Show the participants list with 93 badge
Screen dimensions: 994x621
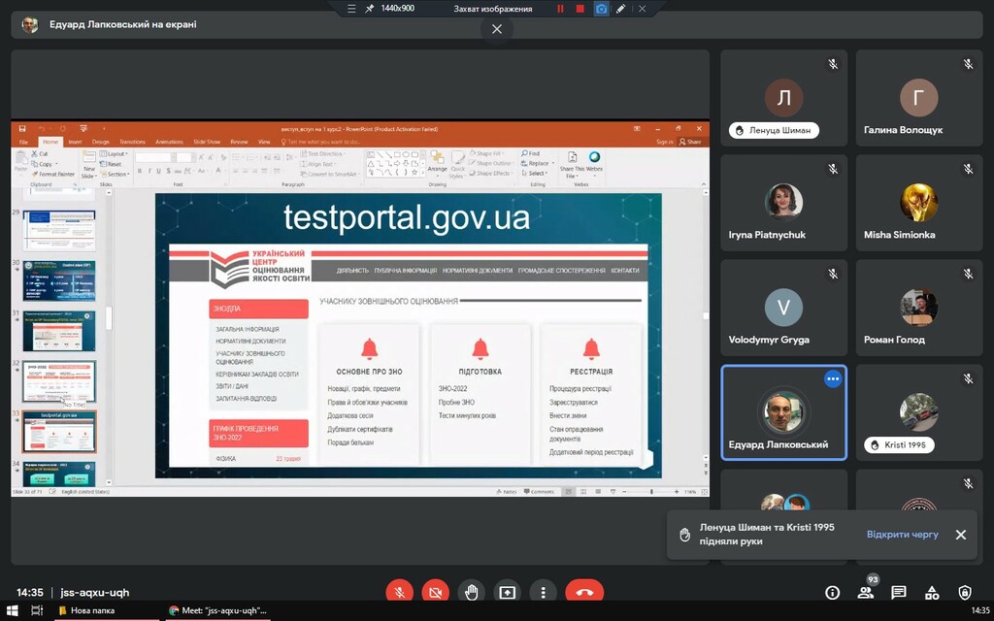[866, 592]
